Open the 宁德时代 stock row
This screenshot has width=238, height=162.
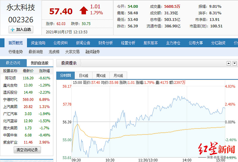tap(26, 100)
